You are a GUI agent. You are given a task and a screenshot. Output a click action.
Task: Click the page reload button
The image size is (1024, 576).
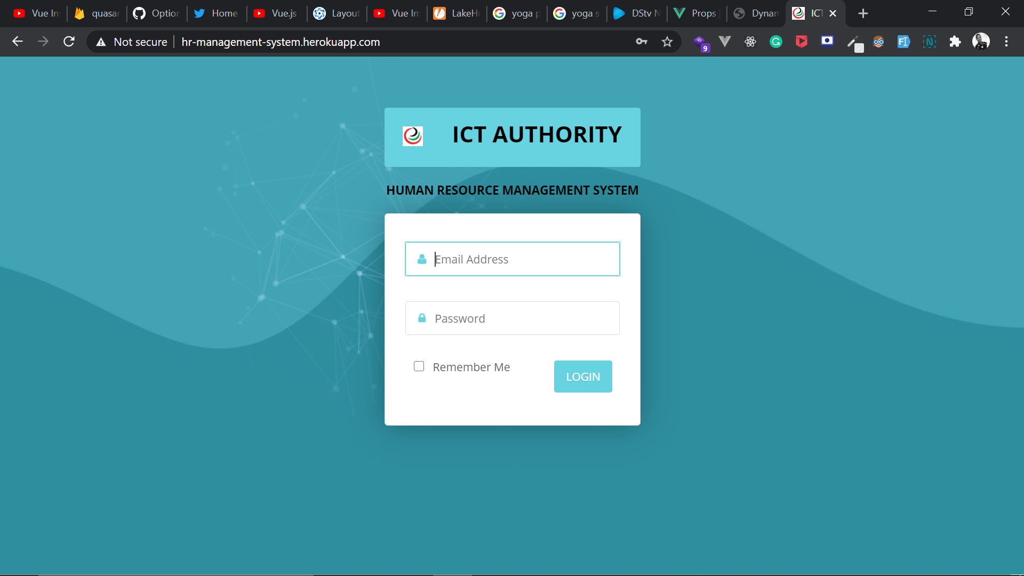(x=69, y=42)
